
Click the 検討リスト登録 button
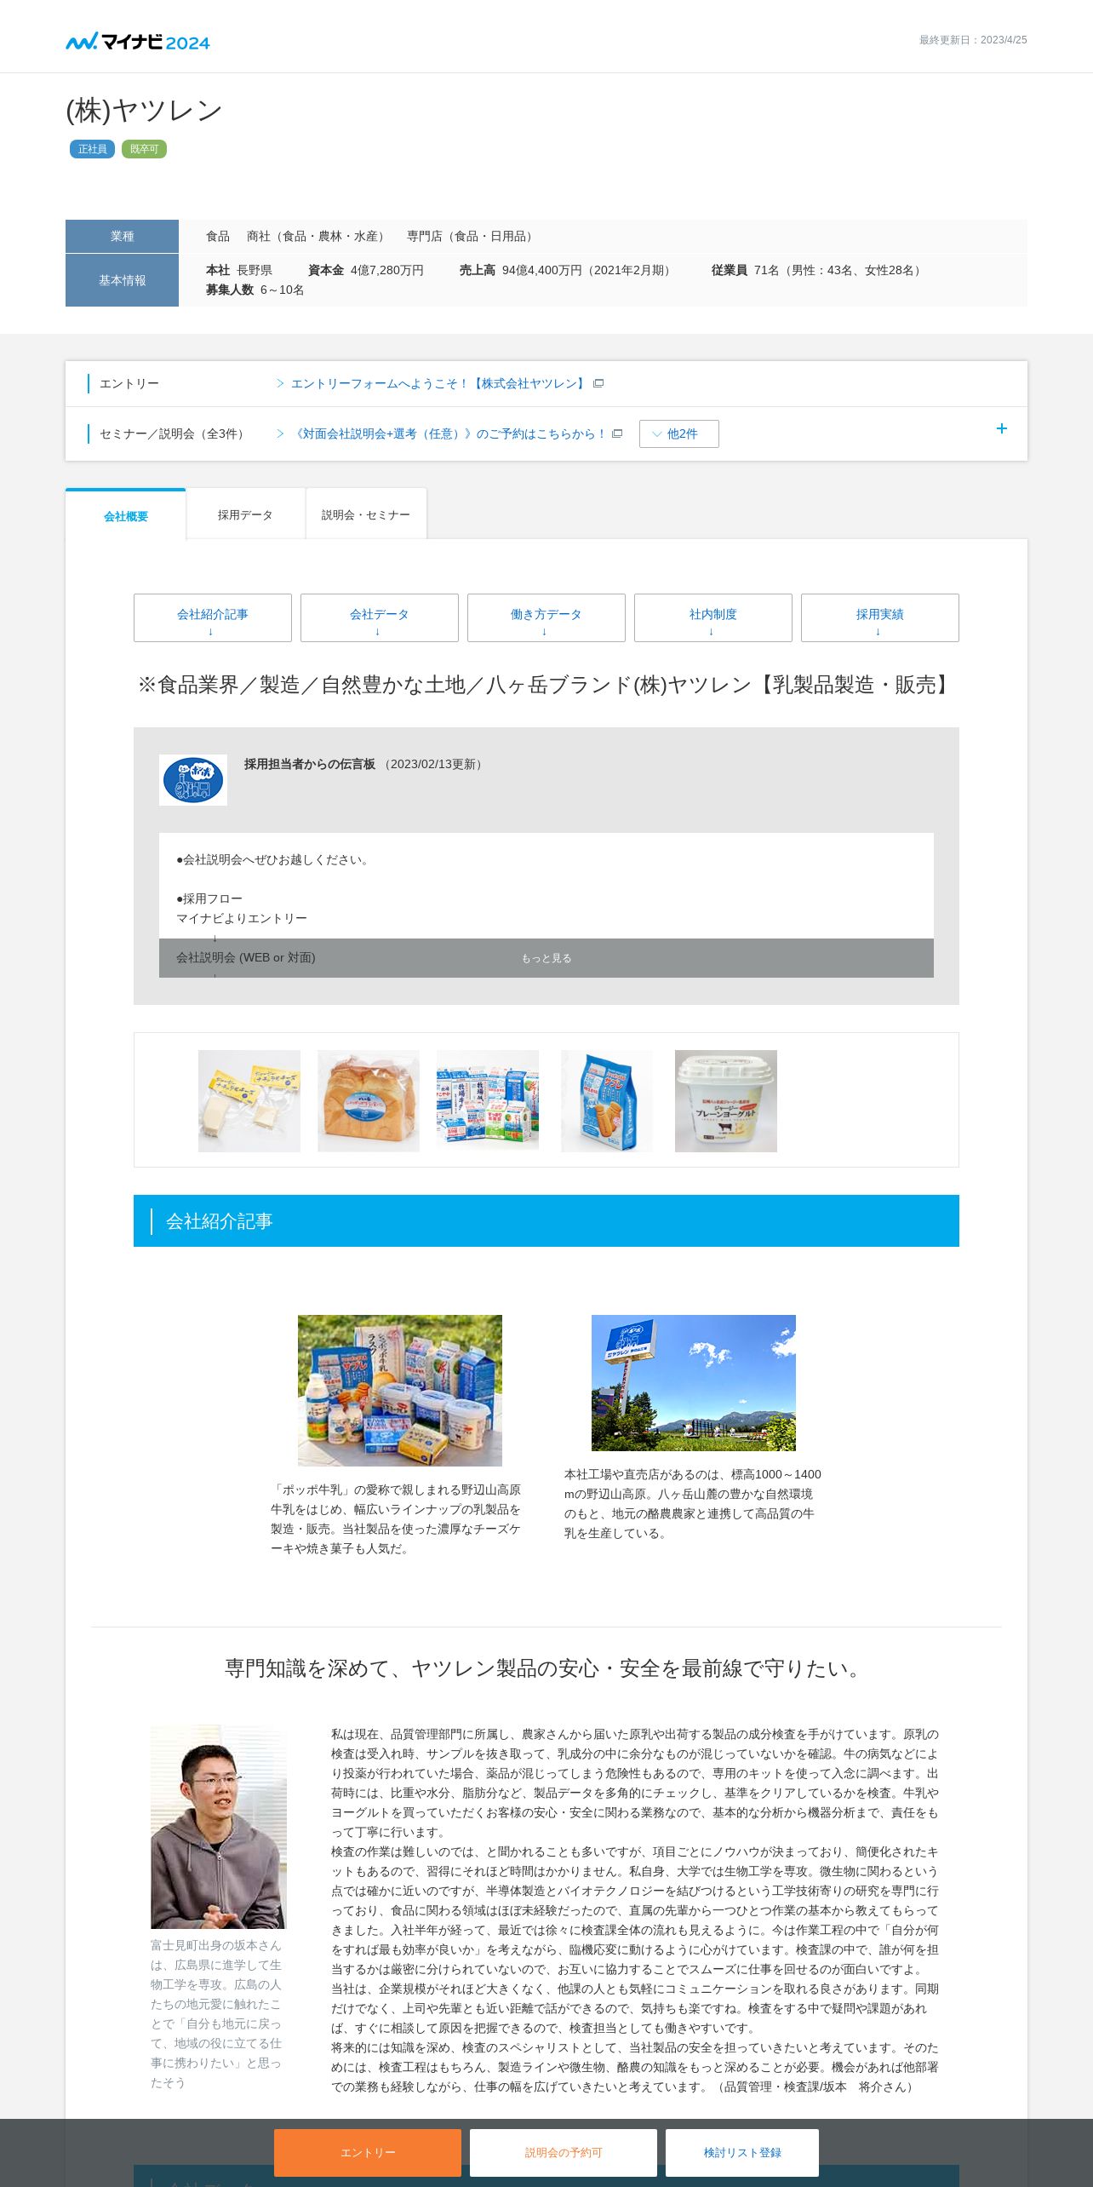[742, 2152]
